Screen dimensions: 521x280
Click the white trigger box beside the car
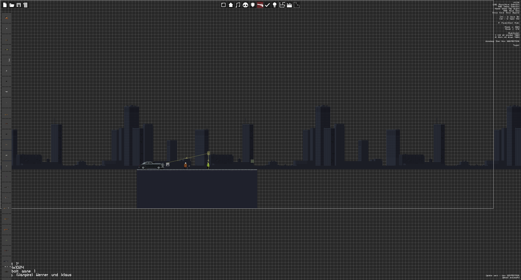(x=168, y=164)
